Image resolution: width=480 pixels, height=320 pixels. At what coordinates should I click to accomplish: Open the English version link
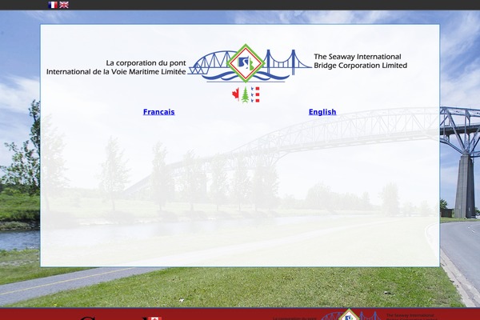click(322, 112)
